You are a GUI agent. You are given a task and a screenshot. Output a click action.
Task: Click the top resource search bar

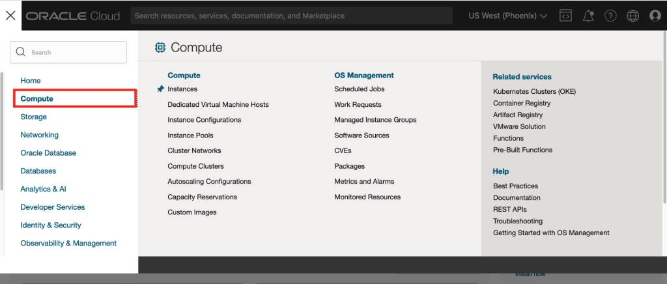coord(291,16)
